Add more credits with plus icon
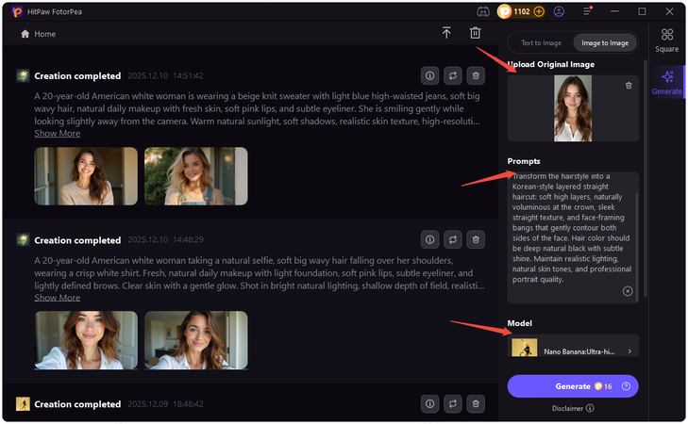Viewport: 688px width, 424px height. pyautogui.click(x=539, y=11)
